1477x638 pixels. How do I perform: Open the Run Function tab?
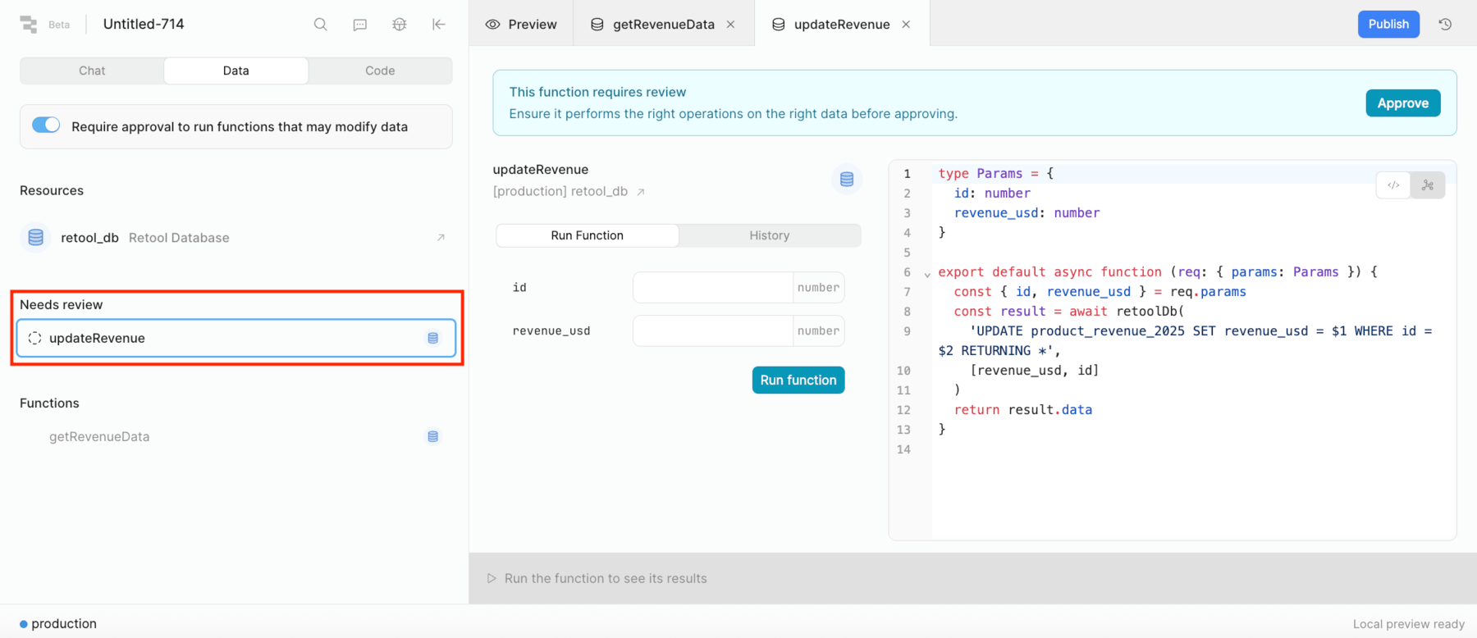[588, 235]
